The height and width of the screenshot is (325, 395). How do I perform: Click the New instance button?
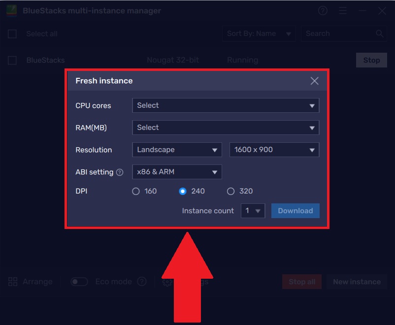[x=357, y=282]
